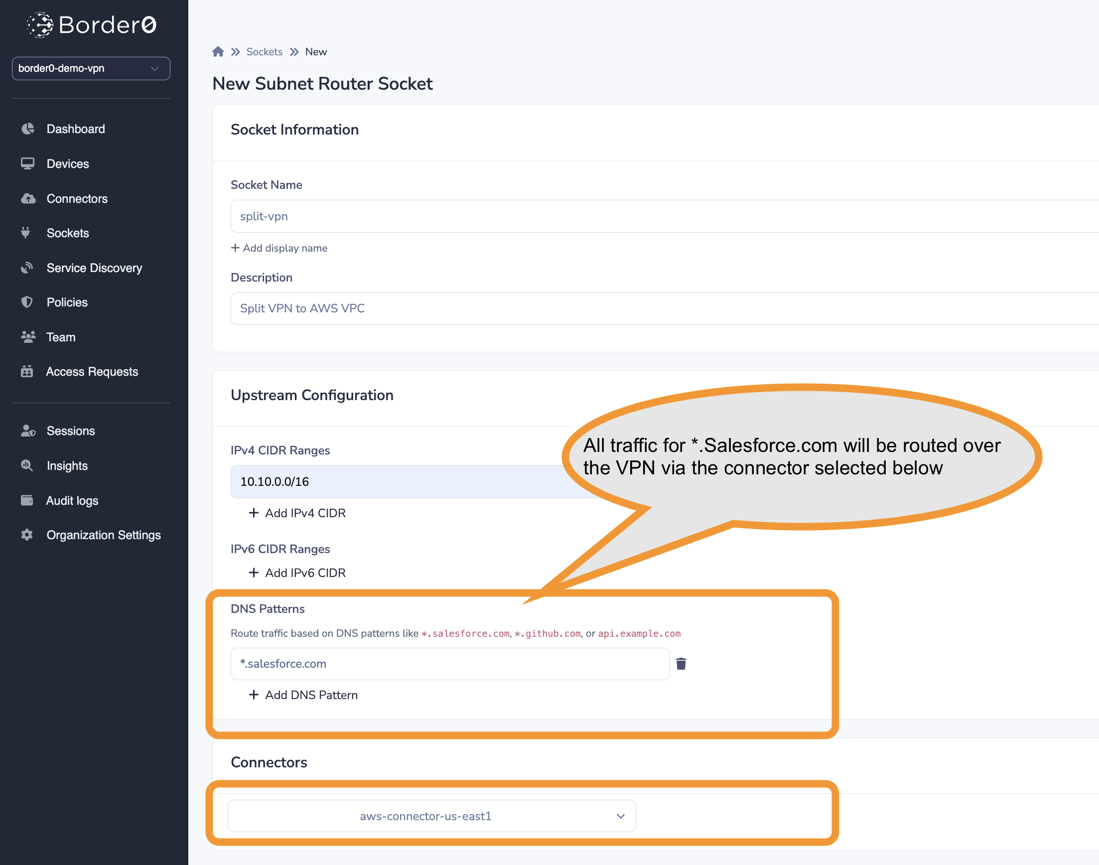Viewport: 1099px width, 865px height.
Task: Click Add IPv4 CIDR button
Action: click(297, 513)
